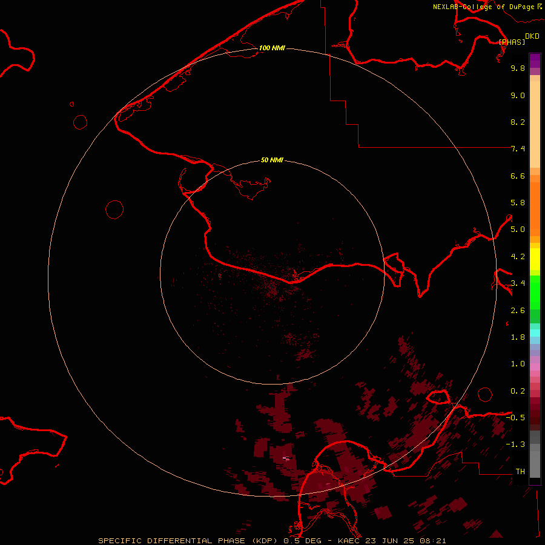This screenshot has height=545, width=545.
Task: Click the TH threshold label on scale
Action: coord(520,472)
